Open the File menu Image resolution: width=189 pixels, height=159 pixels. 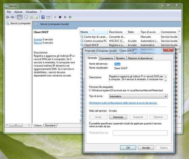pos(9,12)
